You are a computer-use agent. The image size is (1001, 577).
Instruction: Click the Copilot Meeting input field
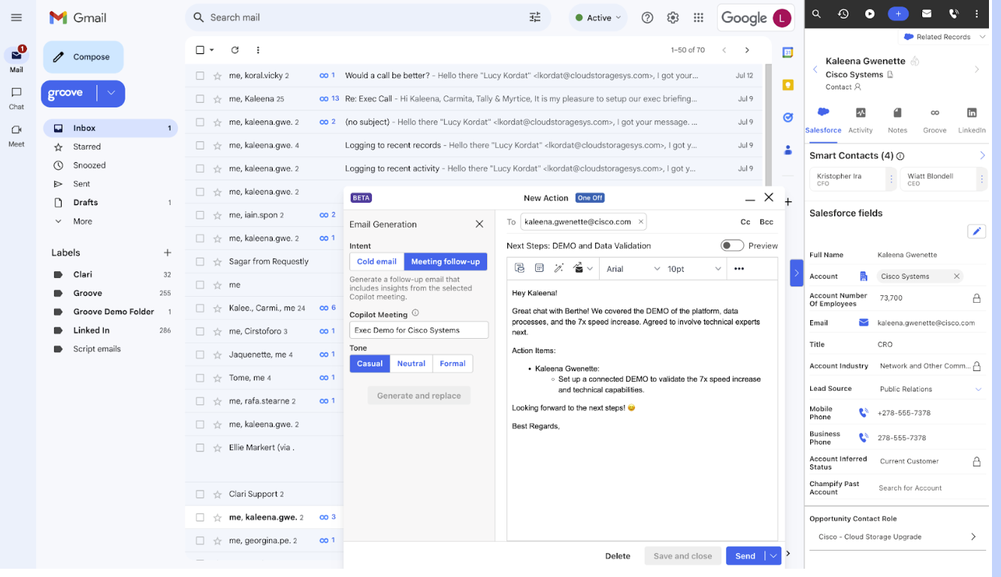pyautogui.click(x=419, y=330)
